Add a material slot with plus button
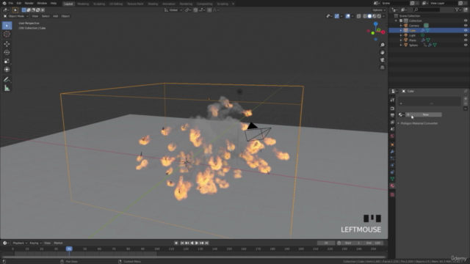The height and width of the screenshot is (264, 470). 466,98
